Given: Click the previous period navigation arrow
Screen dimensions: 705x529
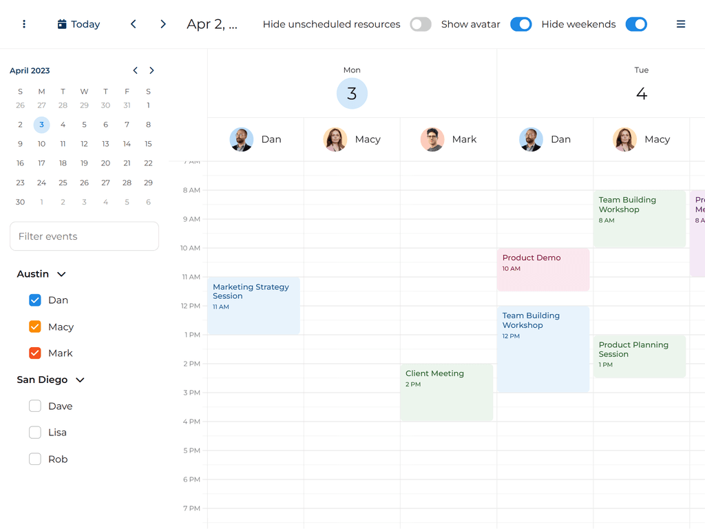Looking at the screenshot, I should [x=133, y=23].
